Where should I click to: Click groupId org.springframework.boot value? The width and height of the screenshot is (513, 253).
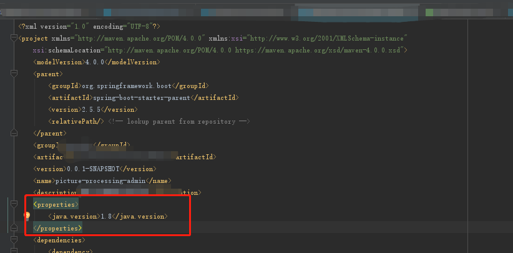point(126,86)
